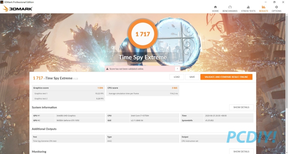This screenshot has width=288, height=154.
Task: Close the 3DMark window
Action: tap(283, 2)
